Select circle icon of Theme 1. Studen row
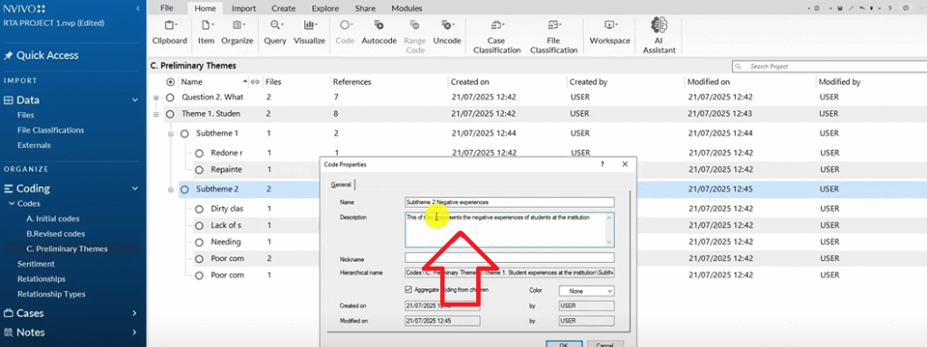 tap(169, 114)
